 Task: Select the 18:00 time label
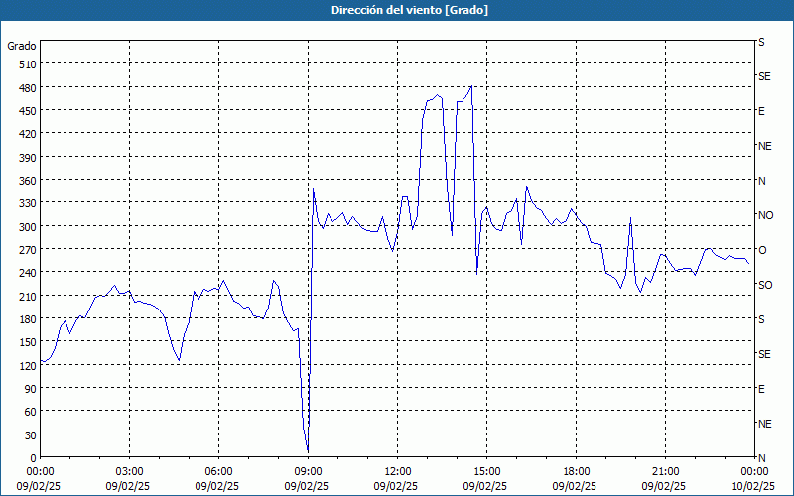coord(577,472)
